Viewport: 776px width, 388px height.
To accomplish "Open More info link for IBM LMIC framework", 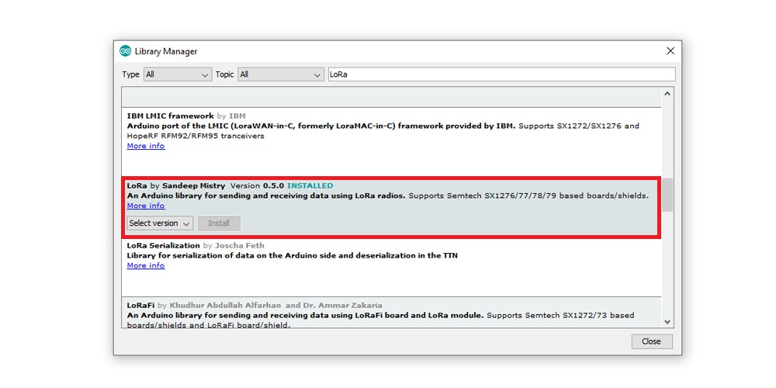I will pyautogui.click(x=146, y=146).
